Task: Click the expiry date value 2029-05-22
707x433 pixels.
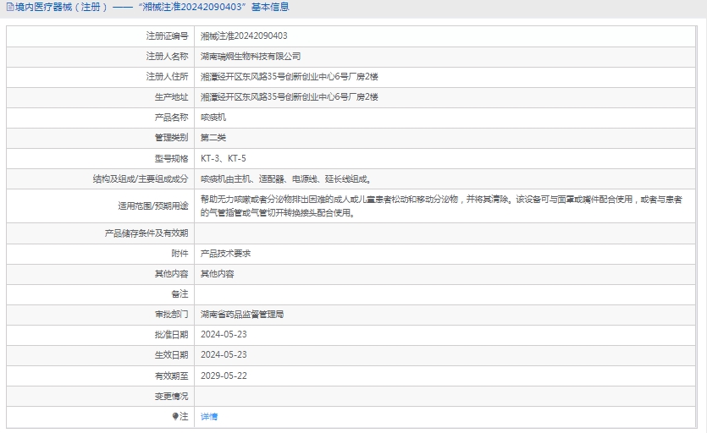Action: tap(224, 375)
